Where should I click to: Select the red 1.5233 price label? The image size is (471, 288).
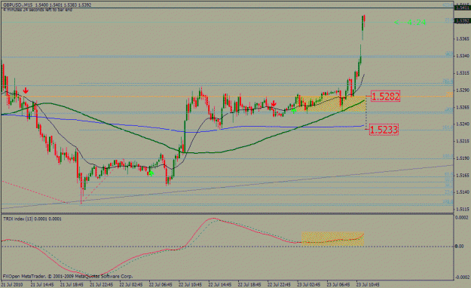click(x=384, y=130)
